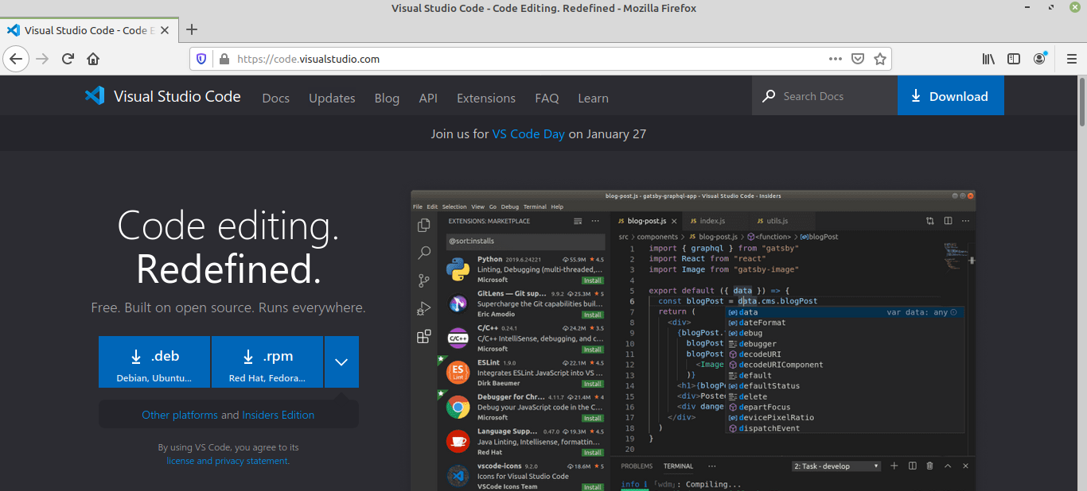Viewport: 1087px width, 491px height.
Task: Open the Extensions navigation item
Action: (x=485, y=98)
